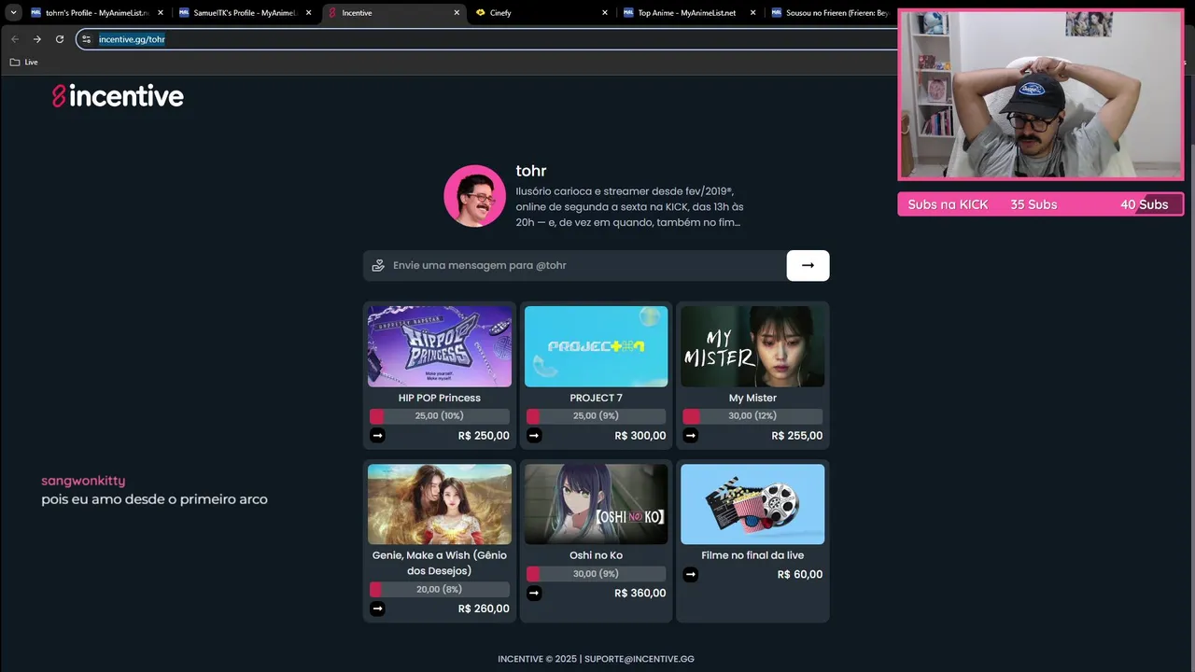Click Oshi no Ko progress bar

(596, 574)
